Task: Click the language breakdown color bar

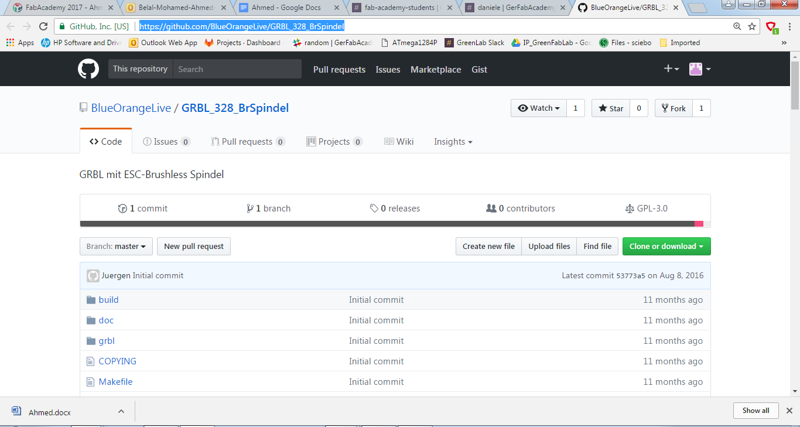Action: (x=395, y=224)
